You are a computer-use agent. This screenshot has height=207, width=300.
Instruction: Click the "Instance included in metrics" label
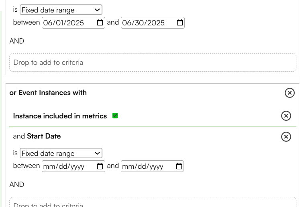(x=60, y=116)
